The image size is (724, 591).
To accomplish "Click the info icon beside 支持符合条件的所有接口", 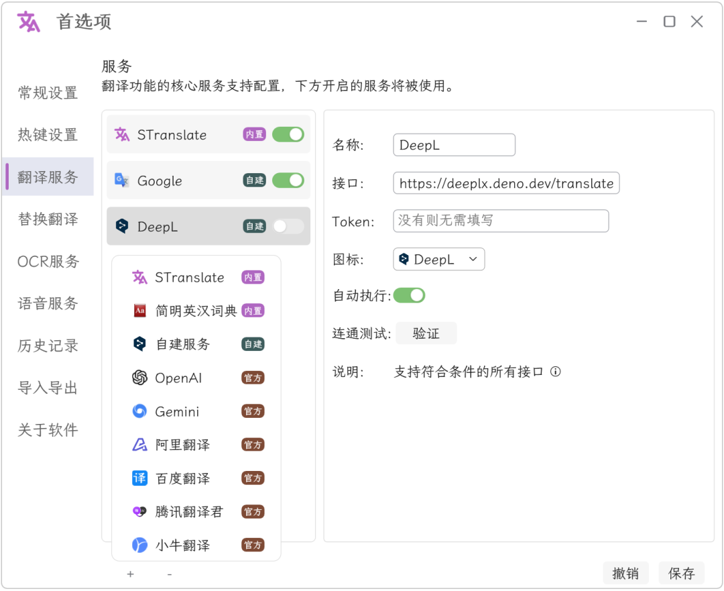I will (556, 372).
